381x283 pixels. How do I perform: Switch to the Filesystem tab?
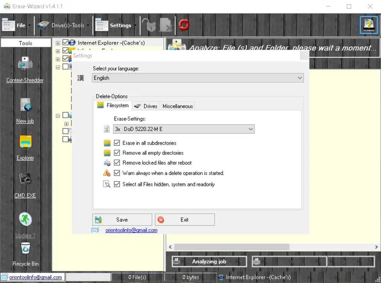tap(113, 105)
